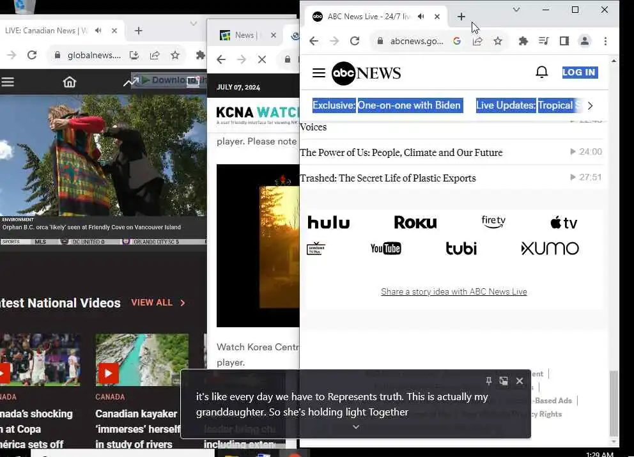634x457 pixels.
Task: Click the Hulu logo
Action: [329, 222]
